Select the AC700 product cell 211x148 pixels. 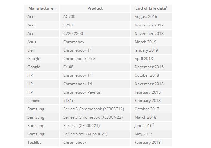[95, 17]
